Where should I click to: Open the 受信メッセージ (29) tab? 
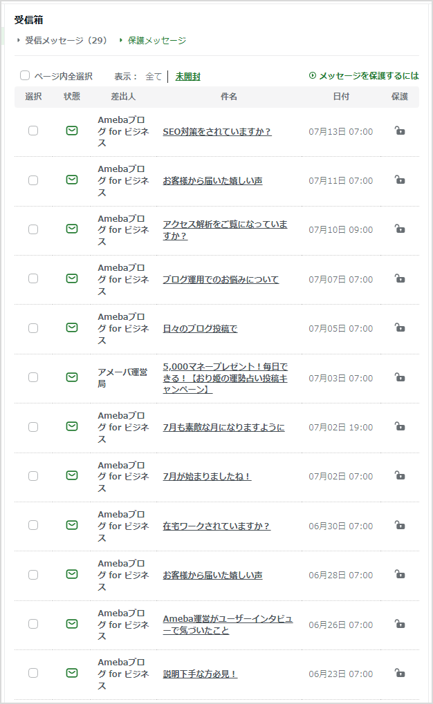(x=66, y=40)
